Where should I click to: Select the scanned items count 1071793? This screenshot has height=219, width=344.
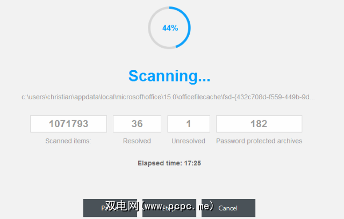click(x=68, y=124)
